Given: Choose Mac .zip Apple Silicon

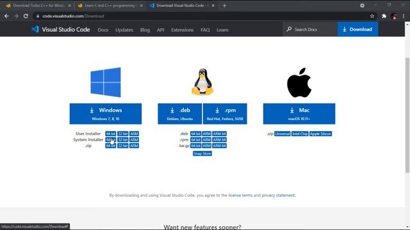Looking at the screenshot, I should tap(320, 134).
